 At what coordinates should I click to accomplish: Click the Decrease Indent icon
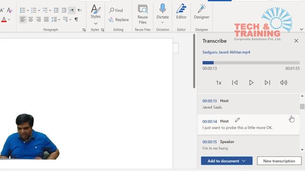point(56,10)
